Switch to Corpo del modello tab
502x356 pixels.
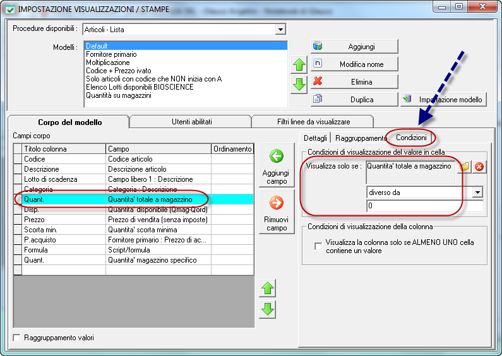point(69,122)
